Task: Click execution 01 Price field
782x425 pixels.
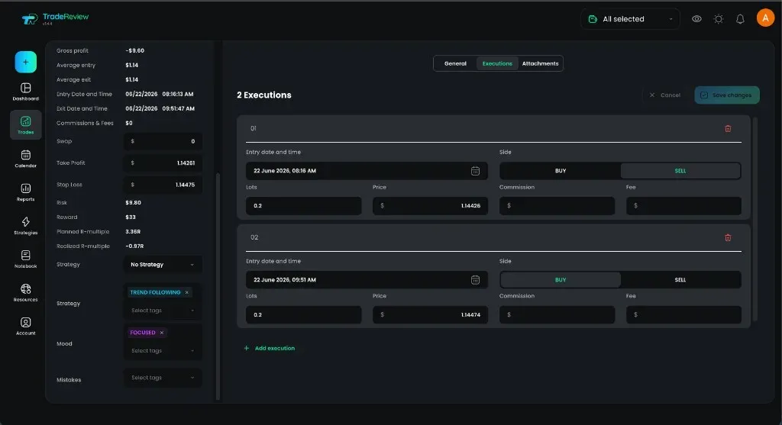Action: tap(430, 206)
